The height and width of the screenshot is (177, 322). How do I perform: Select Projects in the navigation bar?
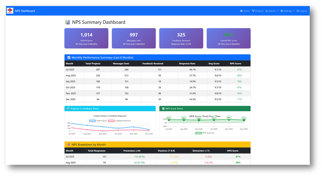point(258,11)
